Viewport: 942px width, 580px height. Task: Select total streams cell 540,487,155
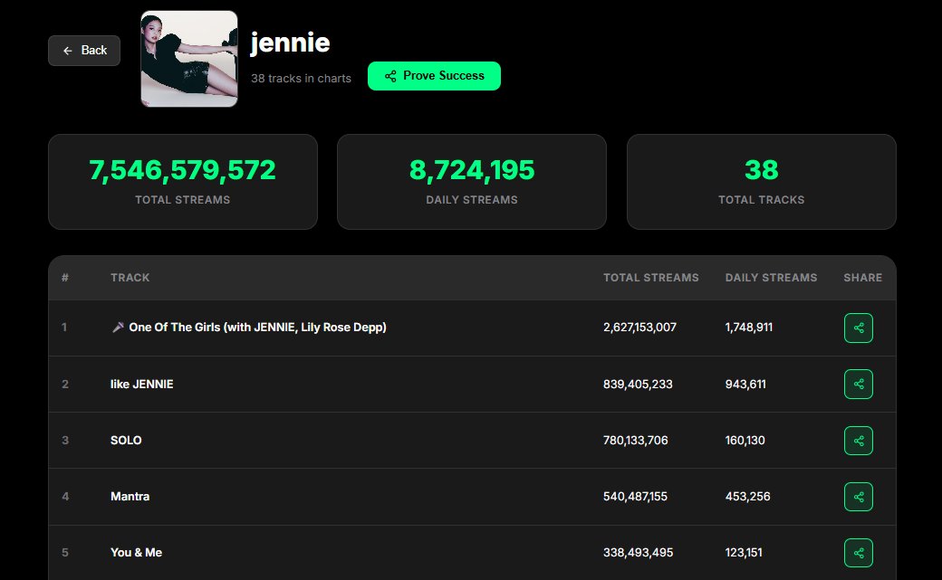[635, 497]
